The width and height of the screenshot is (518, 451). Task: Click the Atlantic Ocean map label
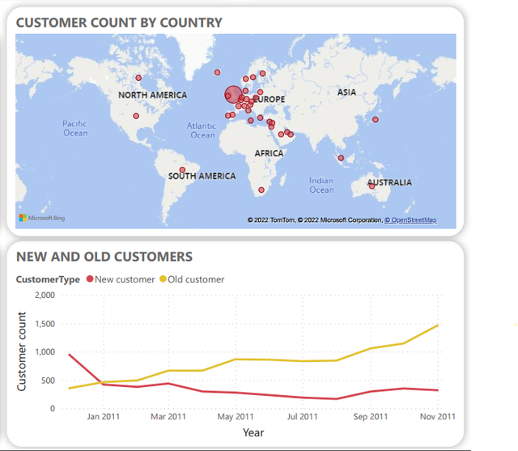pyautogui.click(x=202, y=130)
